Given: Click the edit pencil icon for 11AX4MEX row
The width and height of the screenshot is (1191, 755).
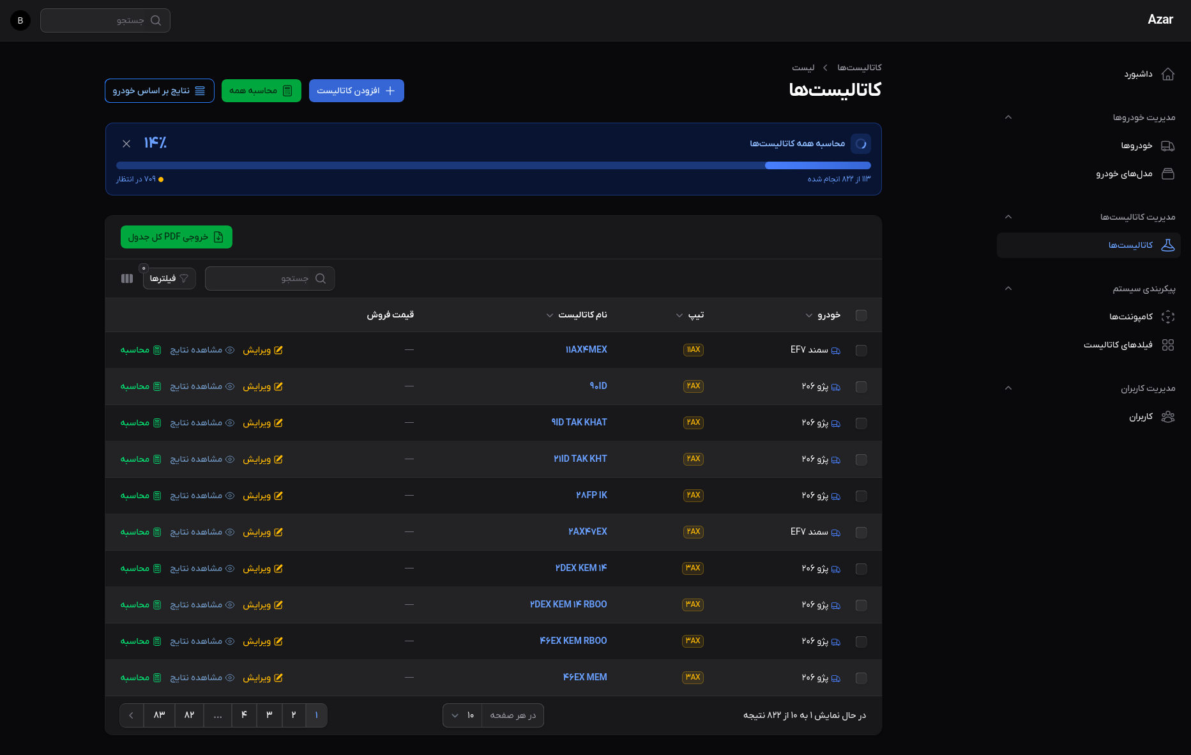Looking at the screenshot, I should pyautogui.click(x=278, y=350).
